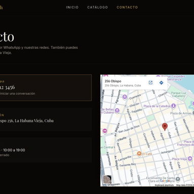
Task: Click '256 Obispo, La Habana, Cuba' address line
Action: click(x=123, y=85)
